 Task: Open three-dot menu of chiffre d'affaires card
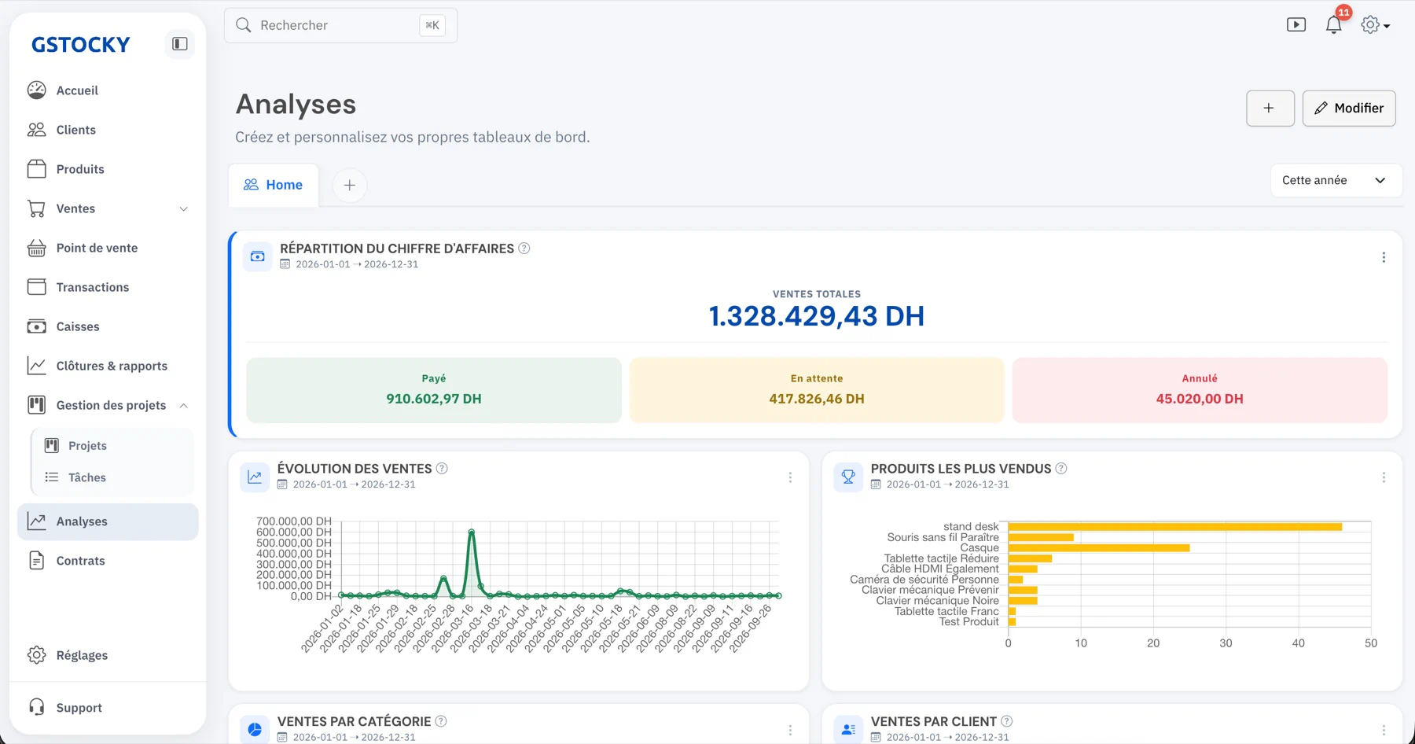1384,257
